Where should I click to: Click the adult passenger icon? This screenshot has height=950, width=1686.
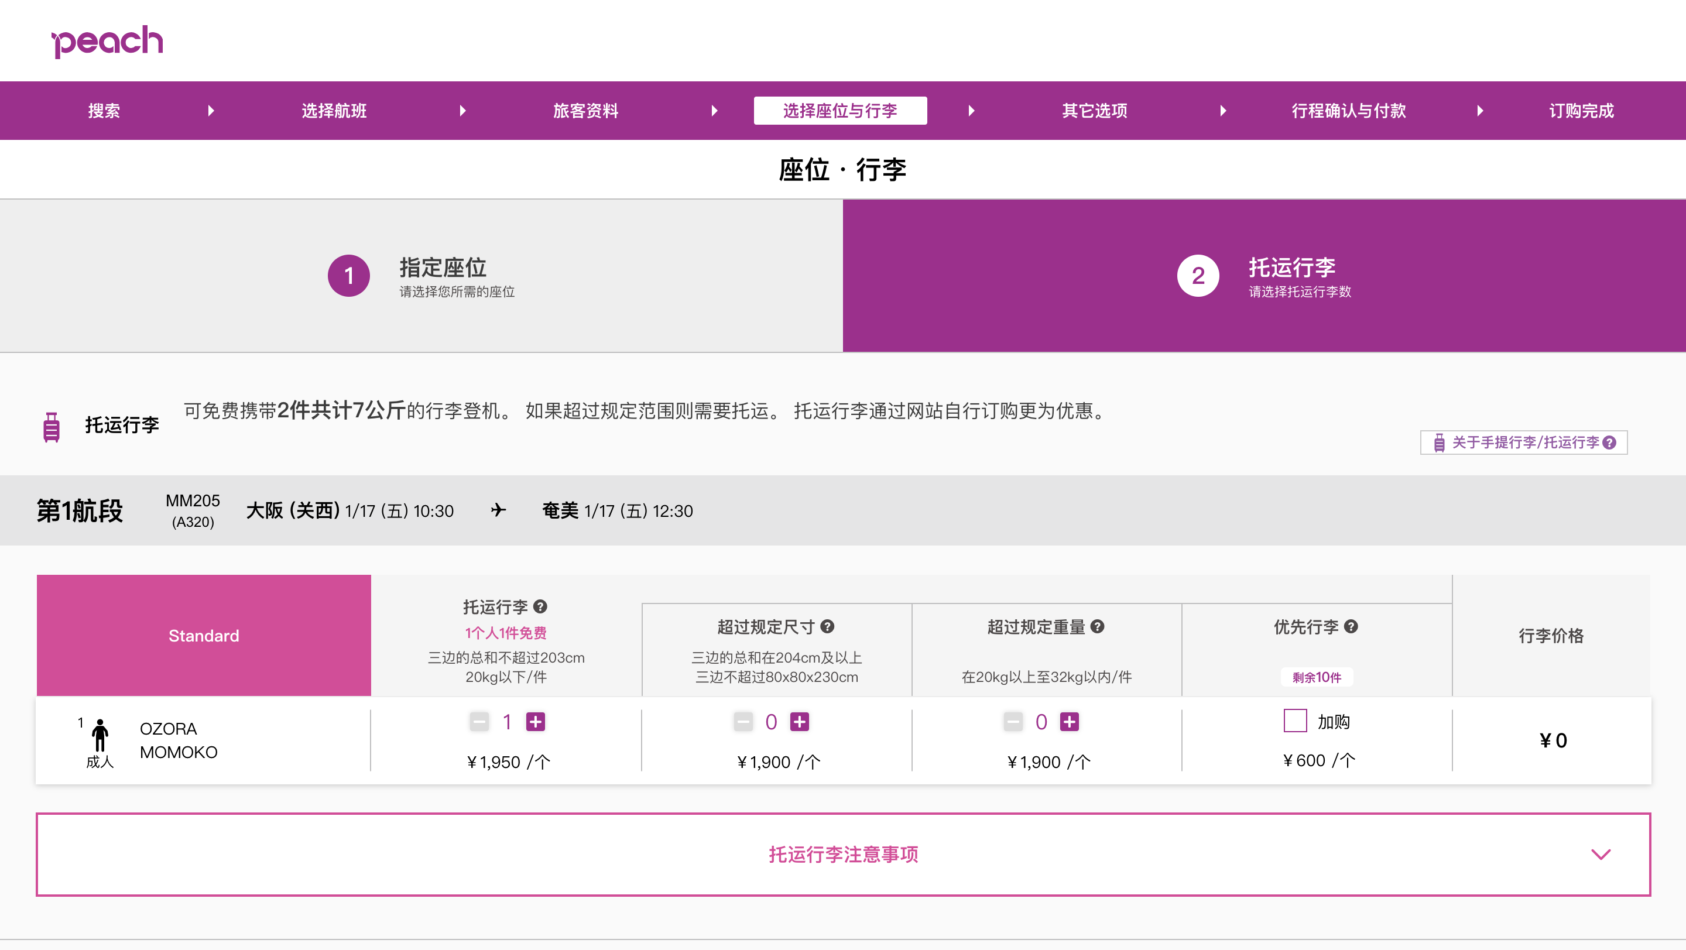pyautogui.click(x=100, y=735)
